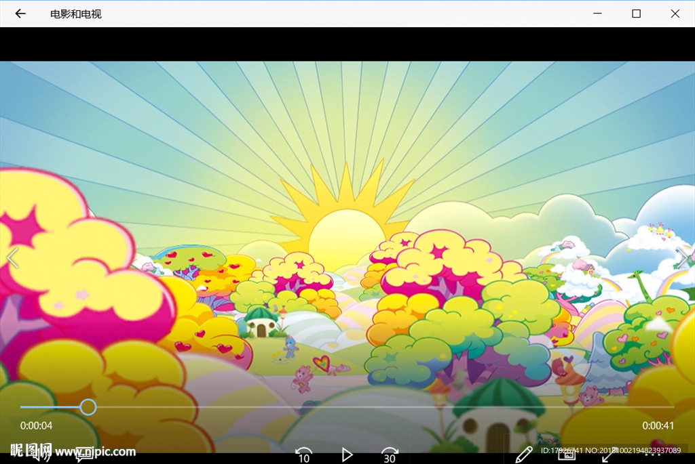Show previous item with left chevron
The width and height of the screenshot is (695, 464).
pyautogui.click(x=12, y=258)
